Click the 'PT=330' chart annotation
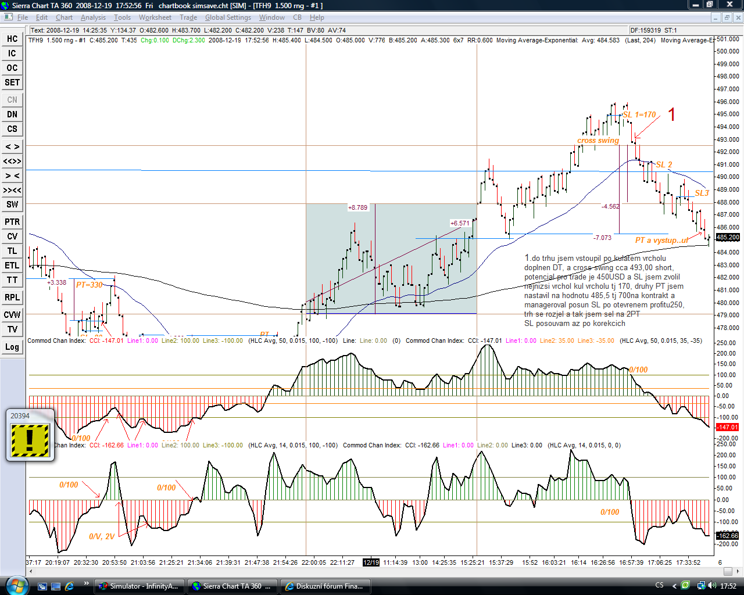This screenshot has height=595, width=744. point(89,285)
